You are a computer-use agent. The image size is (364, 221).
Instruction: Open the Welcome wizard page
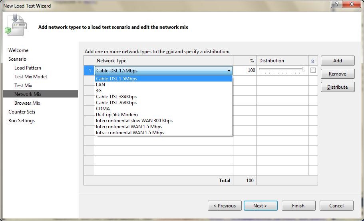18,50
